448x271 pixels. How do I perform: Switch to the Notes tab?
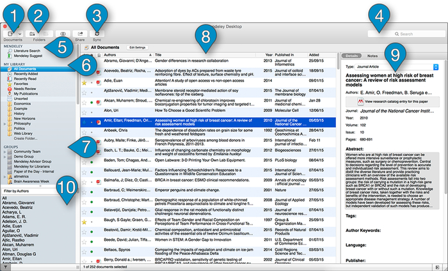tap(372, 56)
